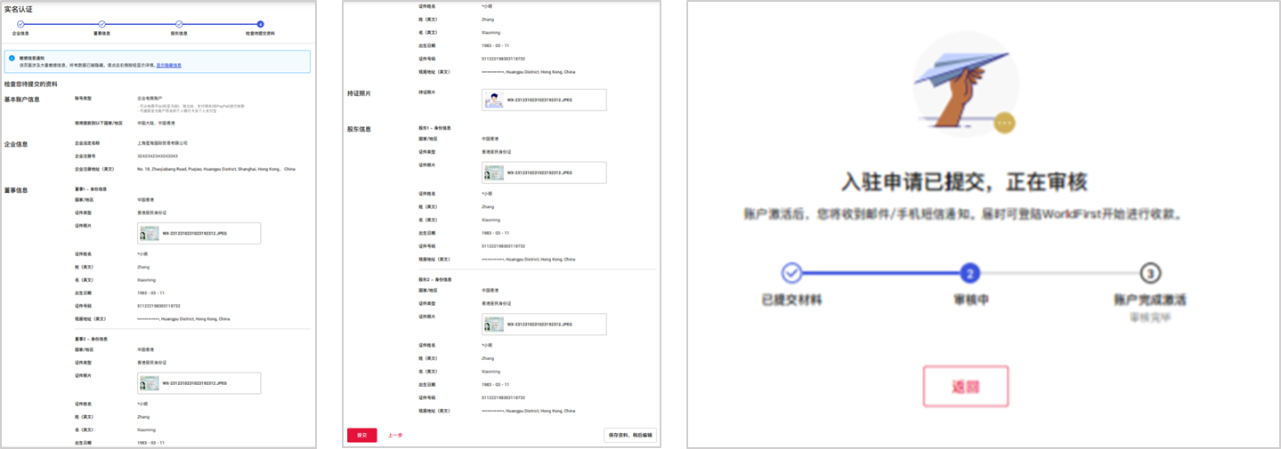Open 股东2 ID photo thumbnail
1281x449 pixels.
(x=494, y=325)
